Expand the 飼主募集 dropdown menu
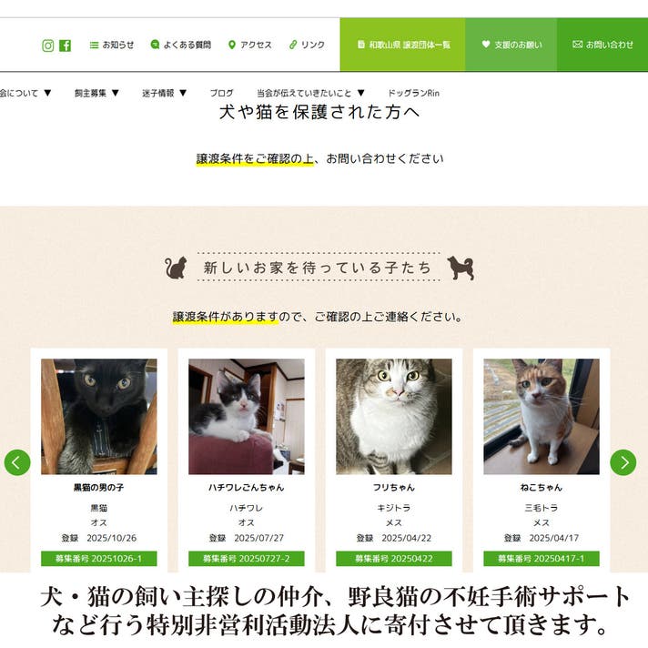This screenshot has width=648, height=648. point(96,93)
